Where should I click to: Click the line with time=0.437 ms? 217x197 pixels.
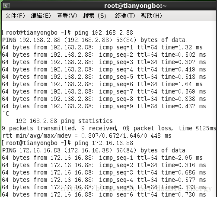104,106
